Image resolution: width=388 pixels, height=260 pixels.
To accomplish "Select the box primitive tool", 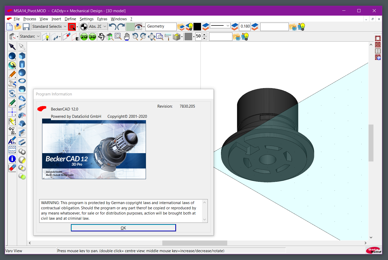I will point(22,56).
